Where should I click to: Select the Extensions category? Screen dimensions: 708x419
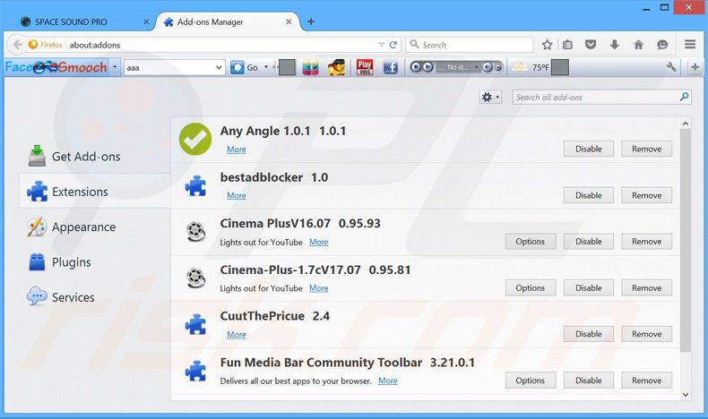click(x=95, y=192)
